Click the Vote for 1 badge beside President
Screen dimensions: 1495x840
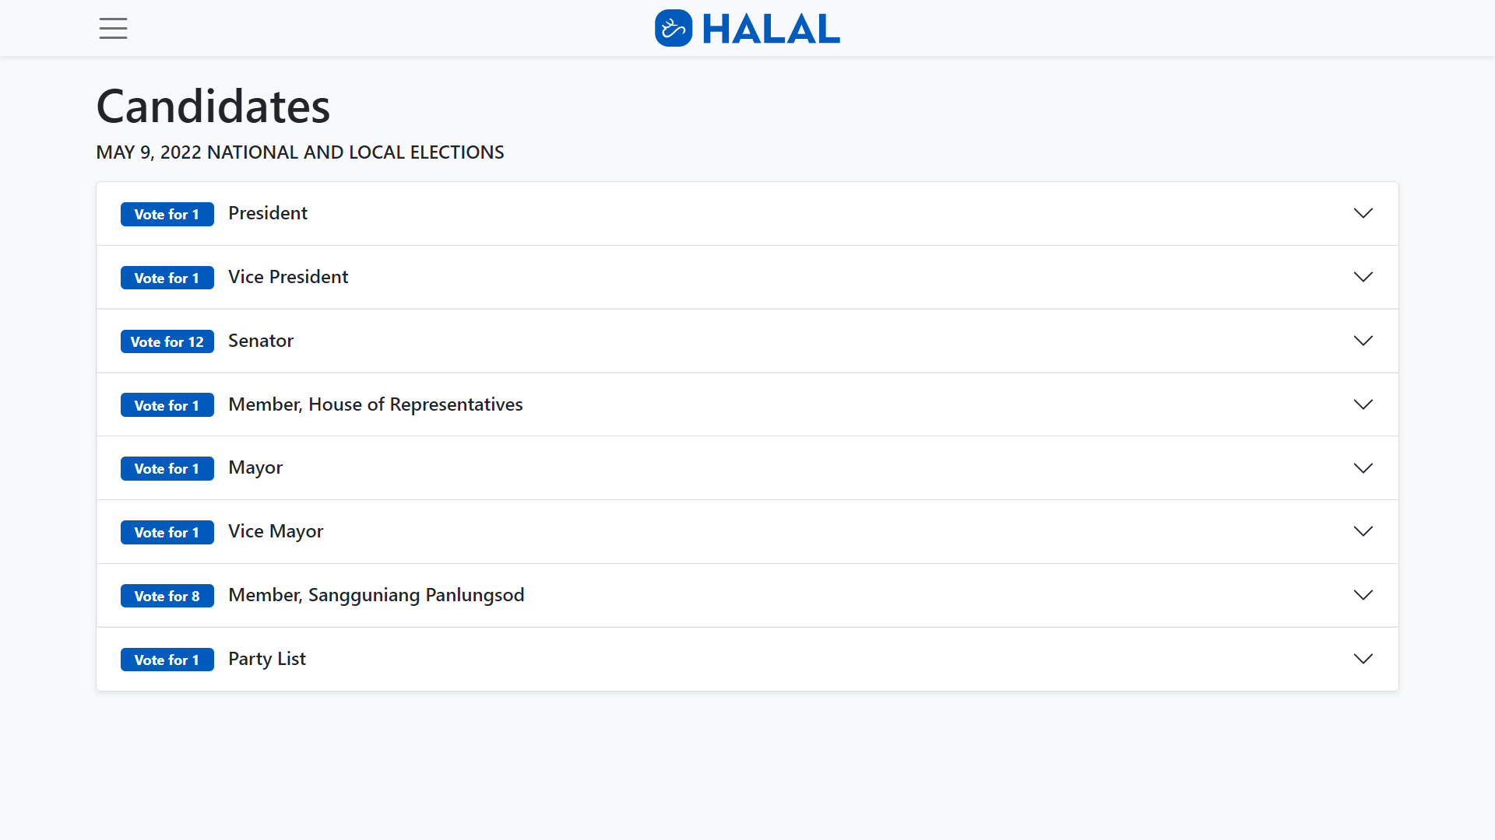167,214
